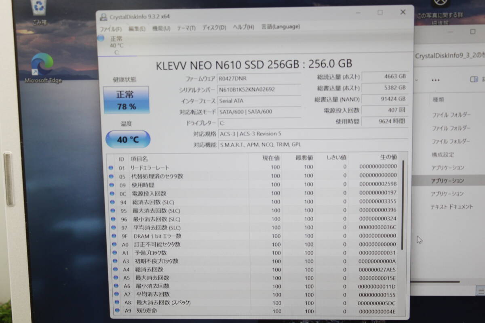Open the テーマ menu
The width and height of the screenshot is (485, 323).
(x=185, y=27)
